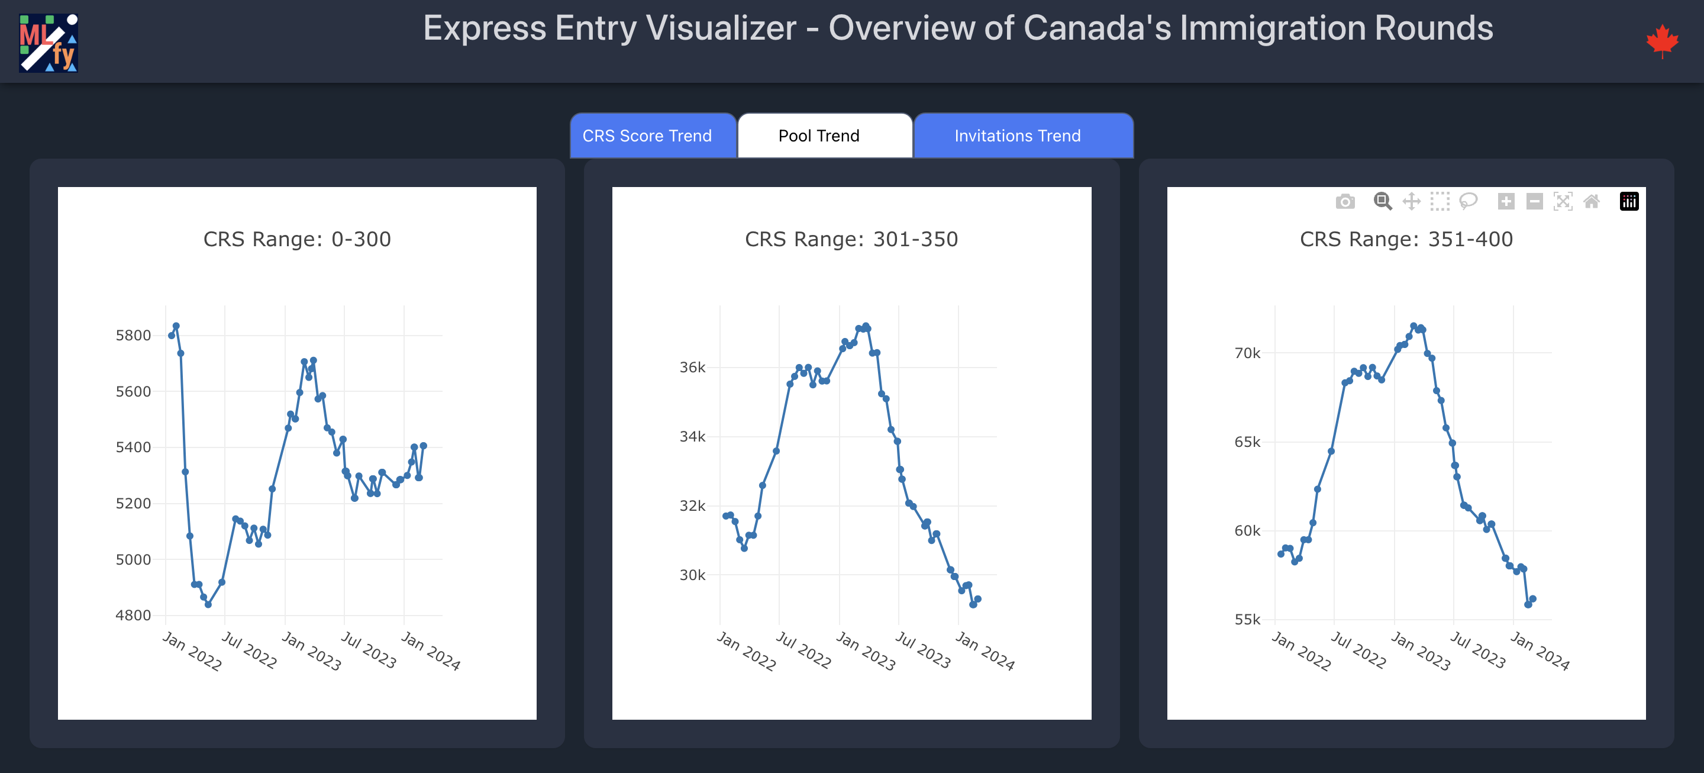Click the Express Entry Visualizer page title
Viewport: 1704px width, 773px height.
tap(958, 28)
